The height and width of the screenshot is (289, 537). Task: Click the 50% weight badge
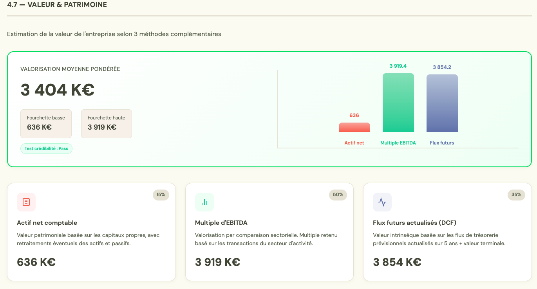click(x=338, y=195)
